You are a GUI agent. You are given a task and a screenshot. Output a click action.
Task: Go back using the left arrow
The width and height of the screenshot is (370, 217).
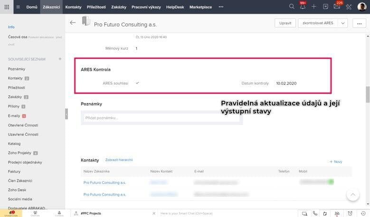[x=73, y=23]
